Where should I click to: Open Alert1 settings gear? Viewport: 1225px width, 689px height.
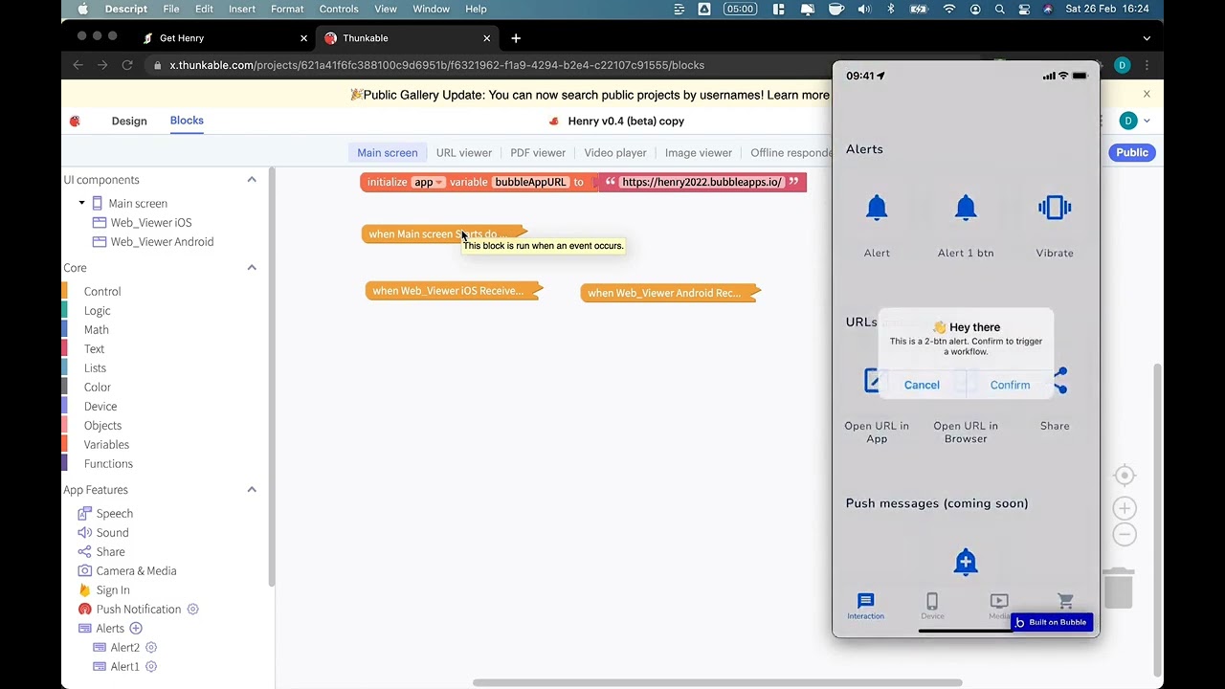point(151,666)
